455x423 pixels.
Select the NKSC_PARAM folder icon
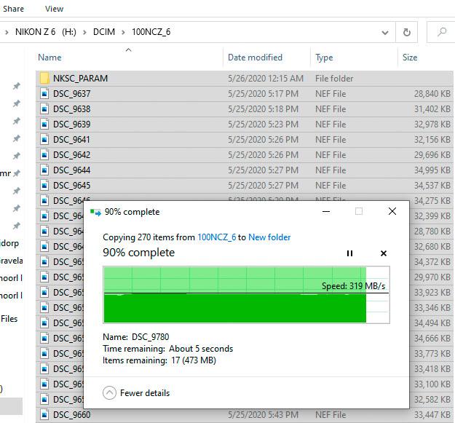[44, 78]
